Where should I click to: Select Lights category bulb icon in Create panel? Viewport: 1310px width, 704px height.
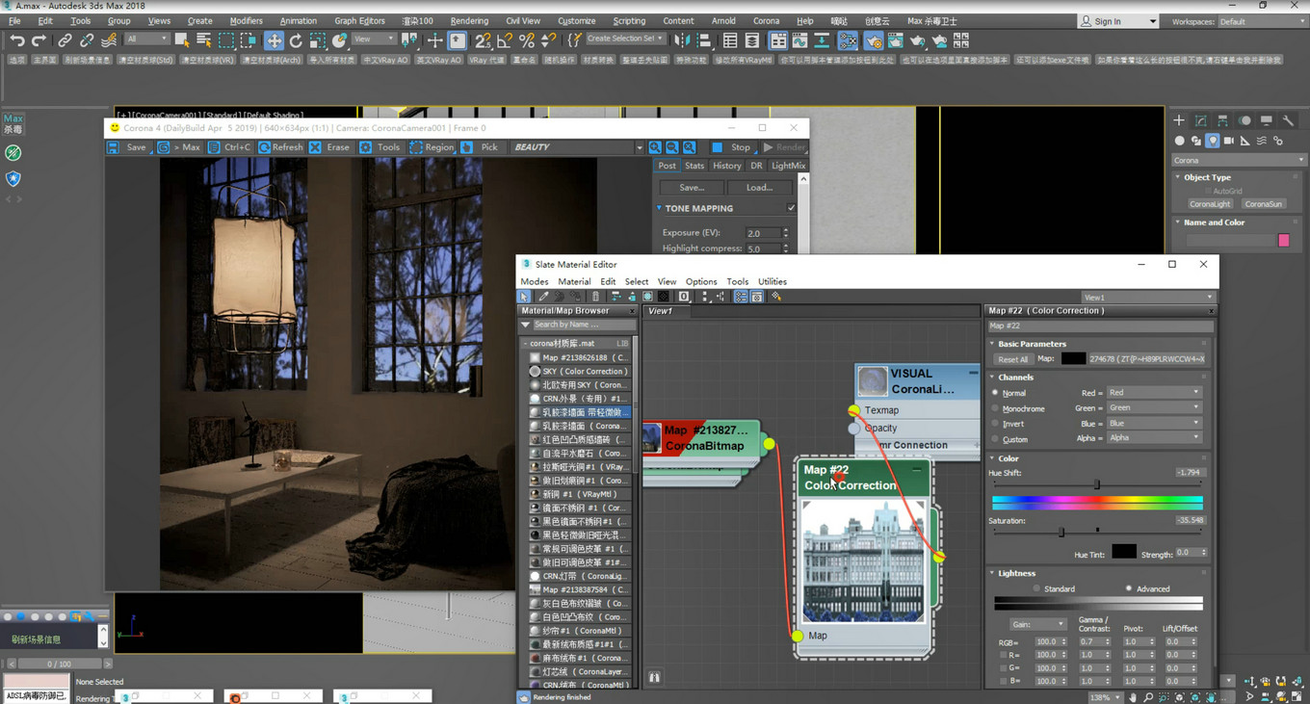[1213, 141]
